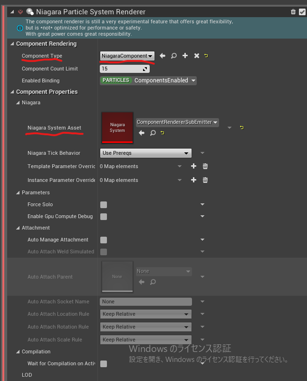Screen dimensions: 307x381
Task: Open the Auto Attach Parent None dropdown
Action: click(163, 271)
